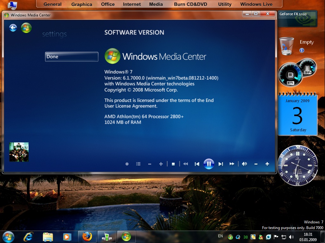Fast forward with the double-right arrow button
The height and width of the screenshot is (243, 325).
[x=232, y=164]
